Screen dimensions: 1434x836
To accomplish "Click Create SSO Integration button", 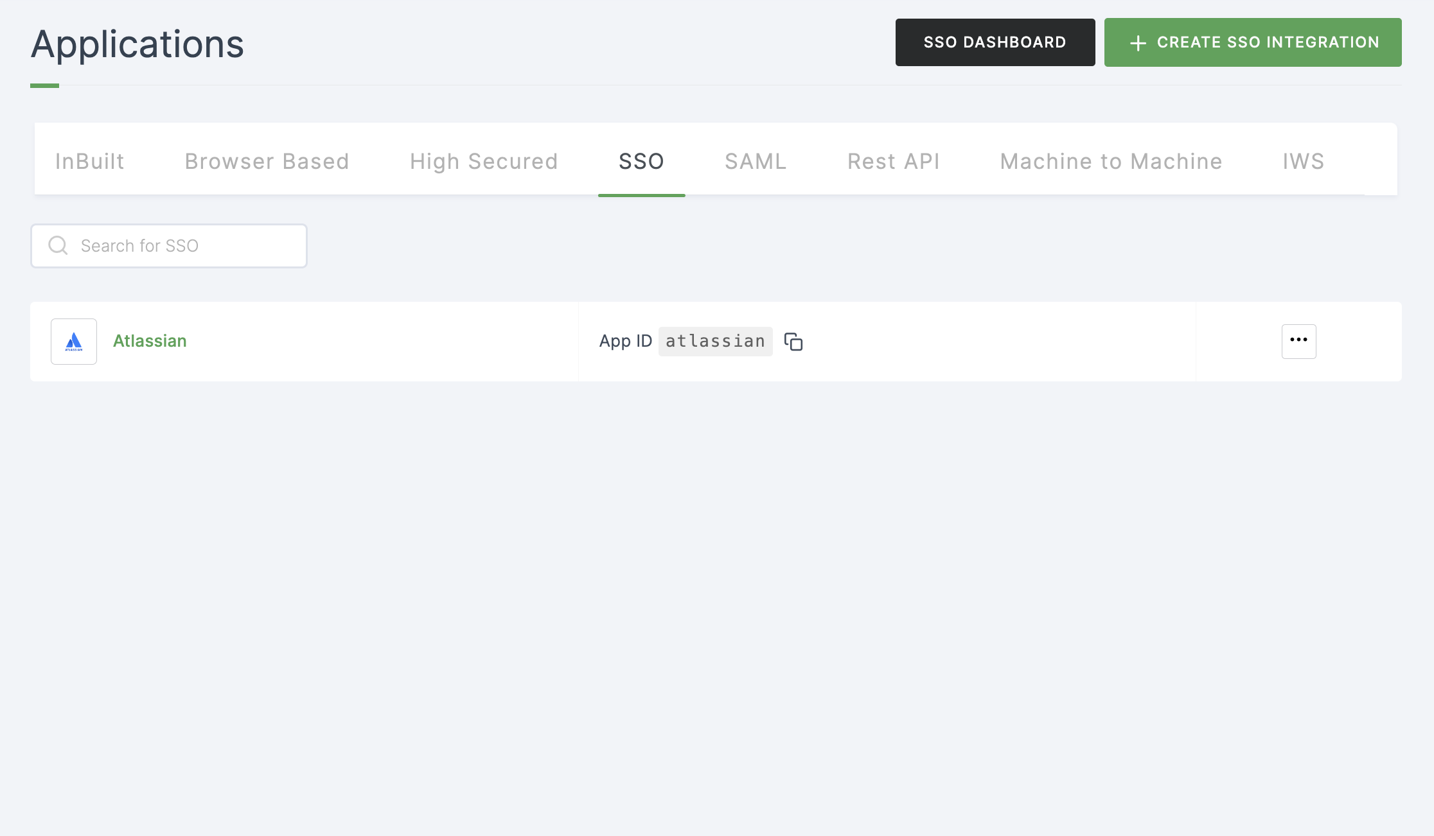I will [1253, 42].
